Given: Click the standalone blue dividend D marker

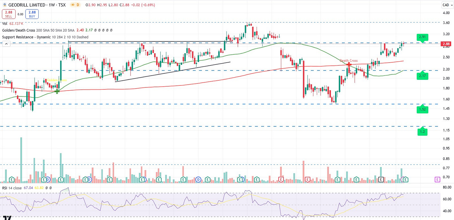Looking at the screenshot, I should pos(199,179).
